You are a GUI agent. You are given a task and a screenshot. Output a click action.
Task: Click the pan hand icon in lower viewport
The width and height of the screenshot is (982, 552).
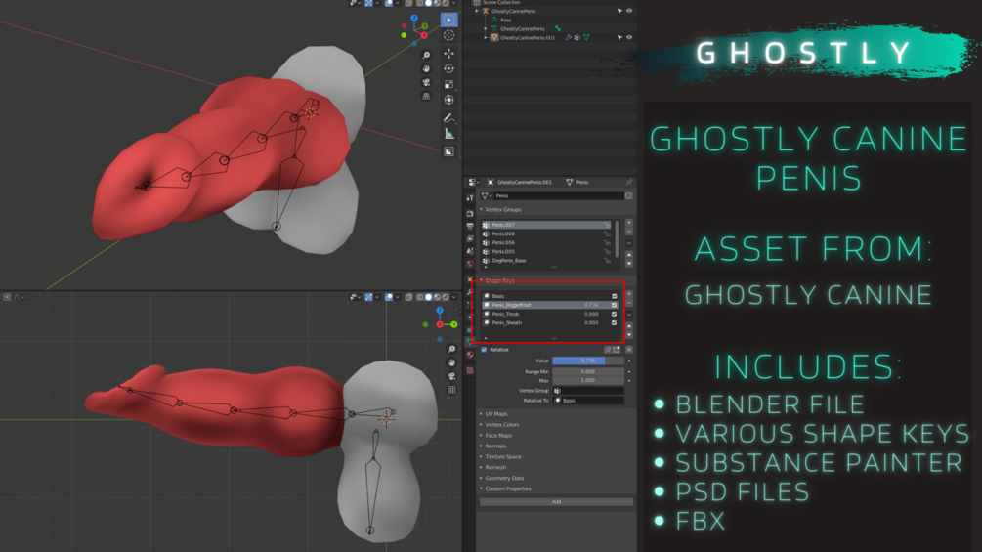[x=451, y=363]
